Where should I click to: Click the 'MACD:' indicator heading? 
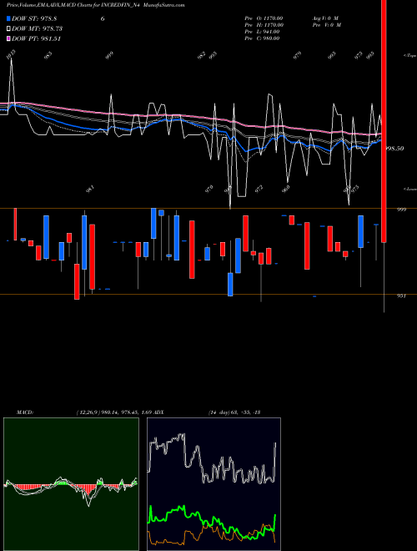25,412
